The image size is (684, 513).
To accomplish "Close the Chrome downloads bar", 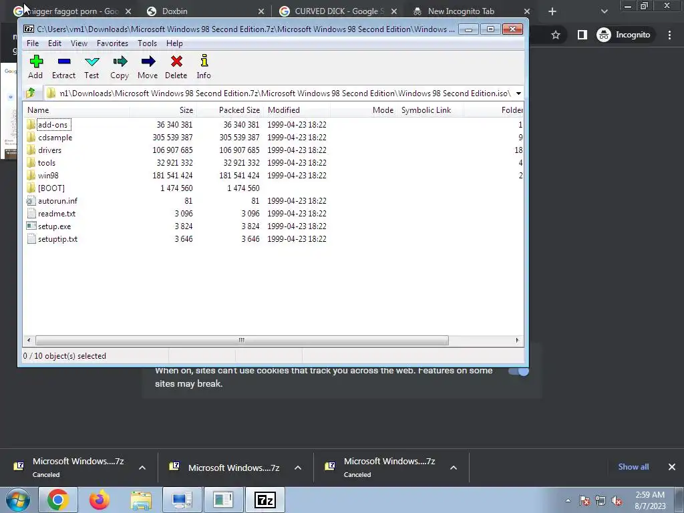I will 672,467.
